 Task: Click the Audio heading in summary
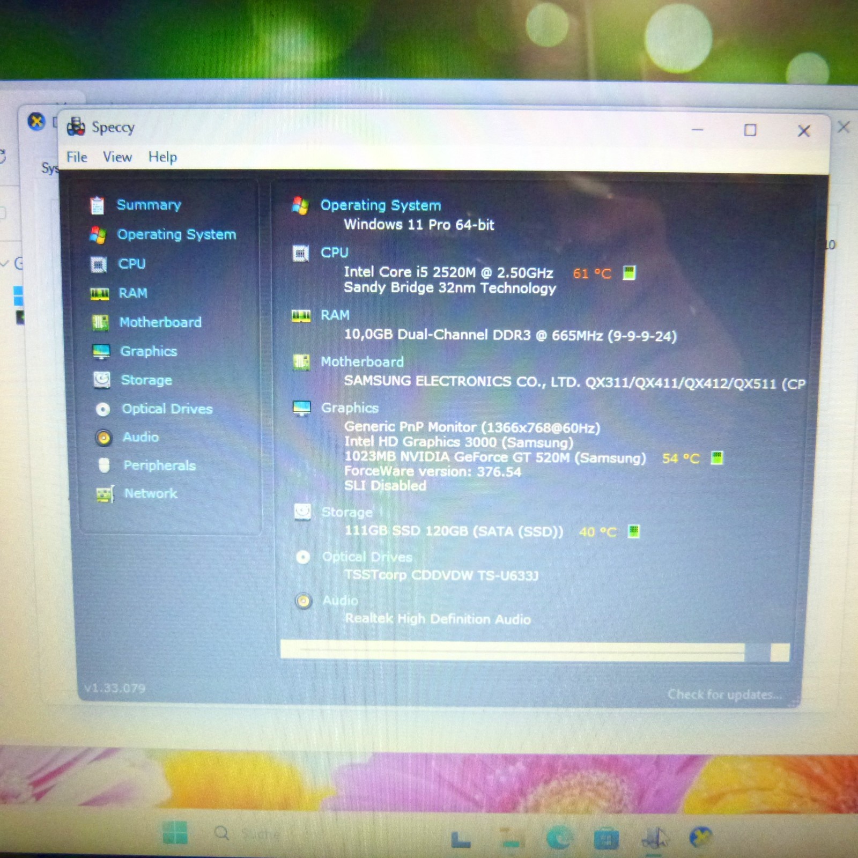pos(341,600)
